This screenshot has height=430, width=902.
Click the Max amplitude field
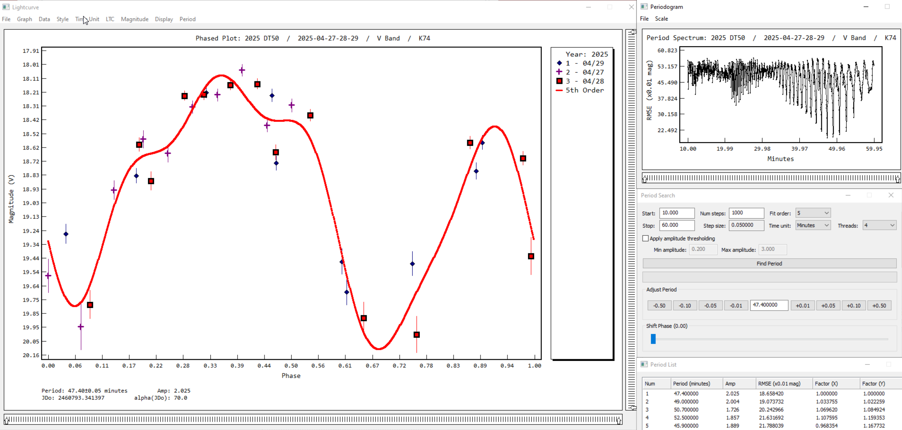tap(772, 249)
